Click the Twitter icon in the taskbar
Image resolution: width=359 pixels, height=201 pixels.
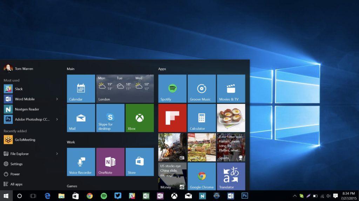(x=118, y=196)
